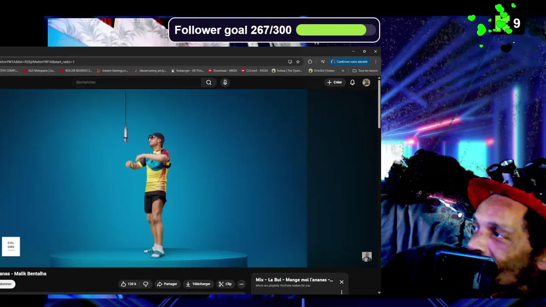
Task: Open Download - MEGA bookmark
Action: [x=223, y=71]
